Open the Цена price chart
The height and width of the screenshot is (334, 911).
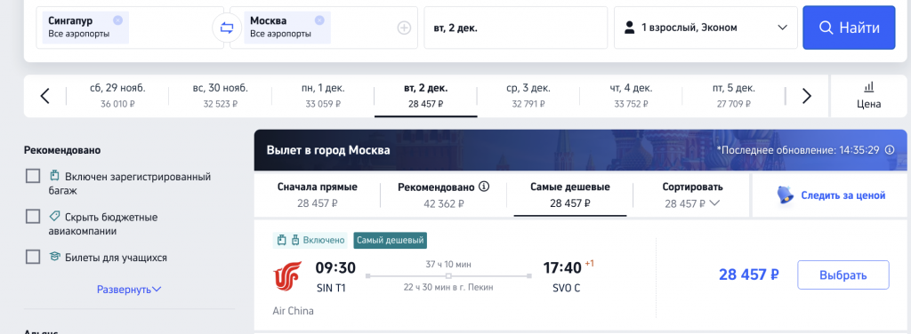pyautogui.click(x=868, y=96)
